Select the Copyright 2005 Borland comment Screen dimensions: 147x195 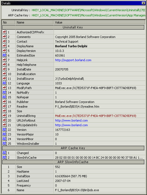[x=85, y=37]
